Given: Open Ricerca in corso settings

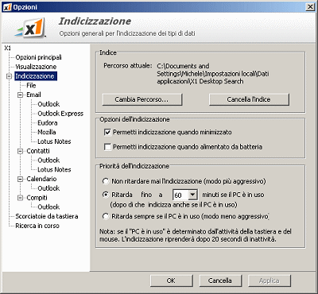Looking at the screenshot, I should [37, 226].
